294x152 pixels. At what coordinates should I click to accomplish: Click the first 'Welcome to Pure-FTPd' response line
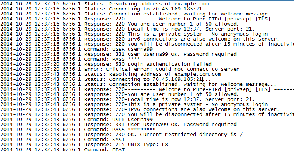pyautogui.click(x=147, y=19)
